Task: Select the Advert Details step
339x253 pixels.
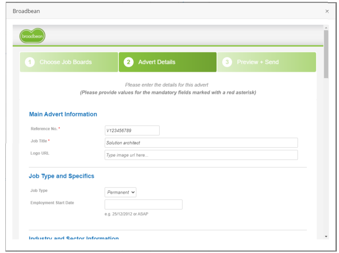Action: pos(168,62)
